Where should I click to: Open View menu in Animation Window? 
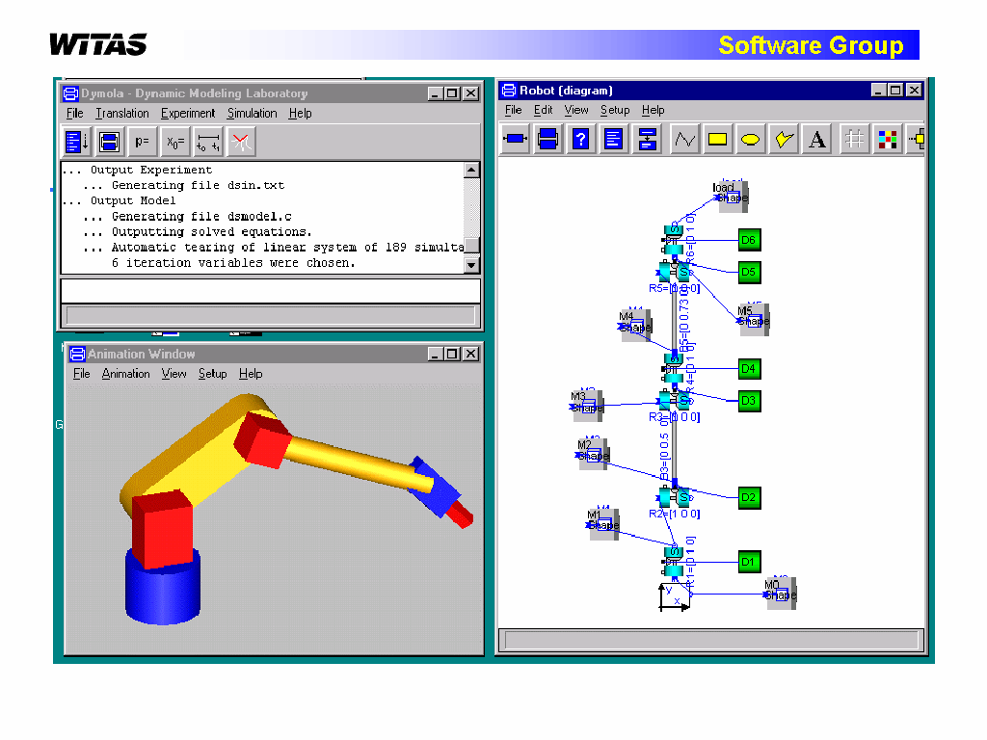pyautogui.click(x=173, y=374)
